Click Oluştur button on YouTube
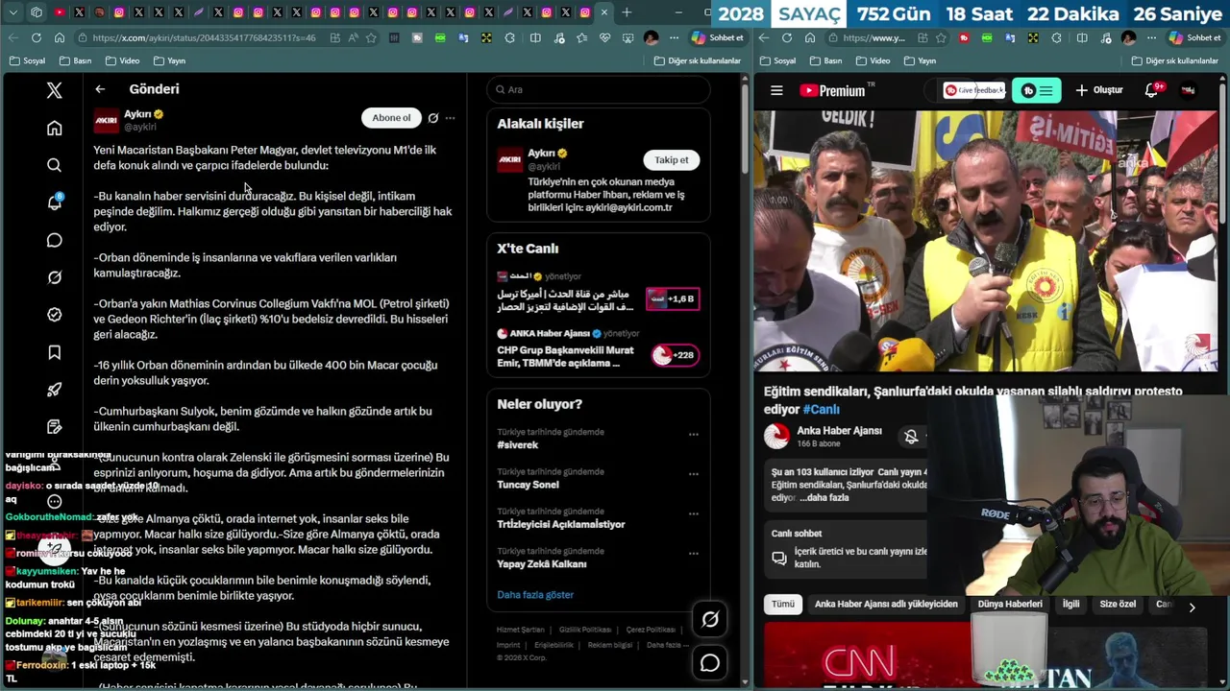 (1098, 90)
